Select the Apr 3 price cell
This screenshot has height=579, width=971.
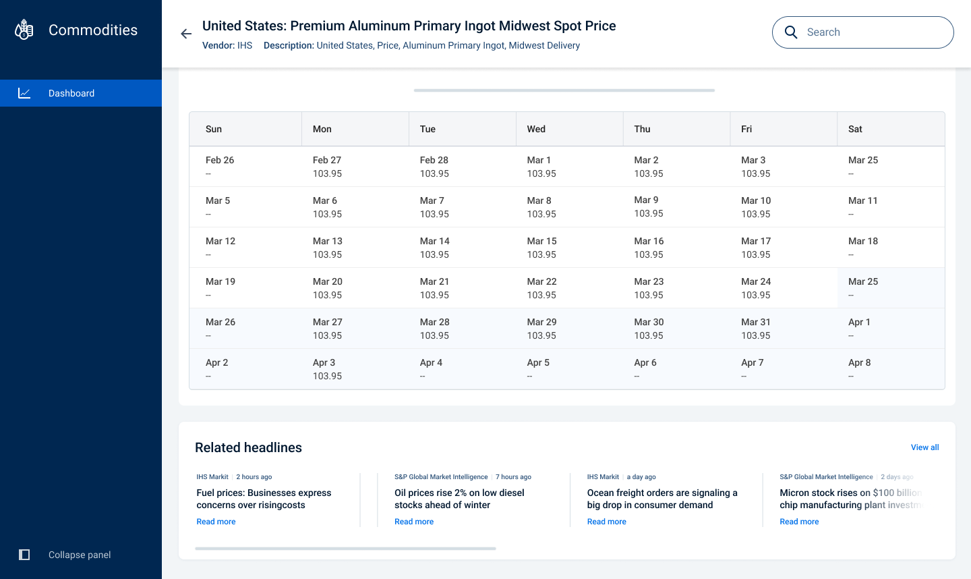355,368
